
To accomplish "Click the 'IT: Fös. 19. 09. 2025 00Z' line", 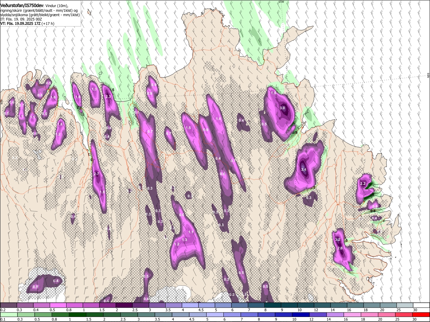I will coord(21,19).
